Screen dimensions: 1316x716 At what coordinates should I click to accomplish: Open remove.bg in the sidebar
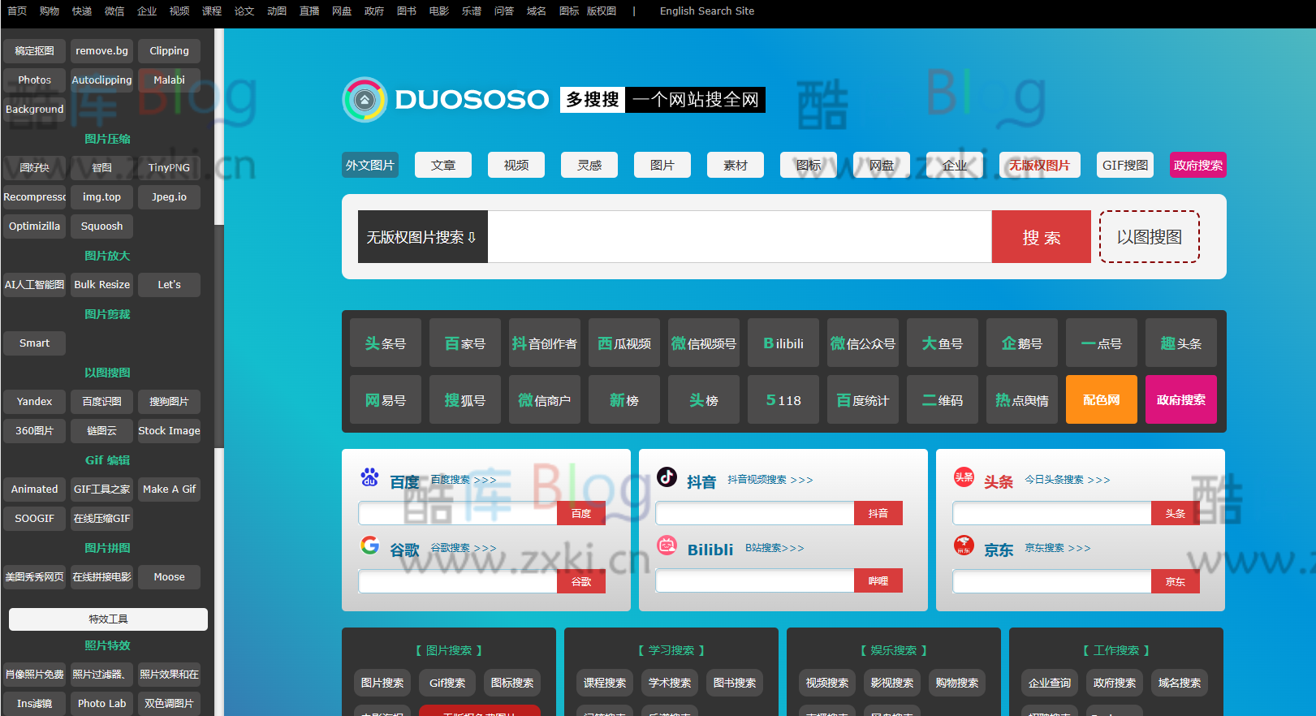point(102,50)
